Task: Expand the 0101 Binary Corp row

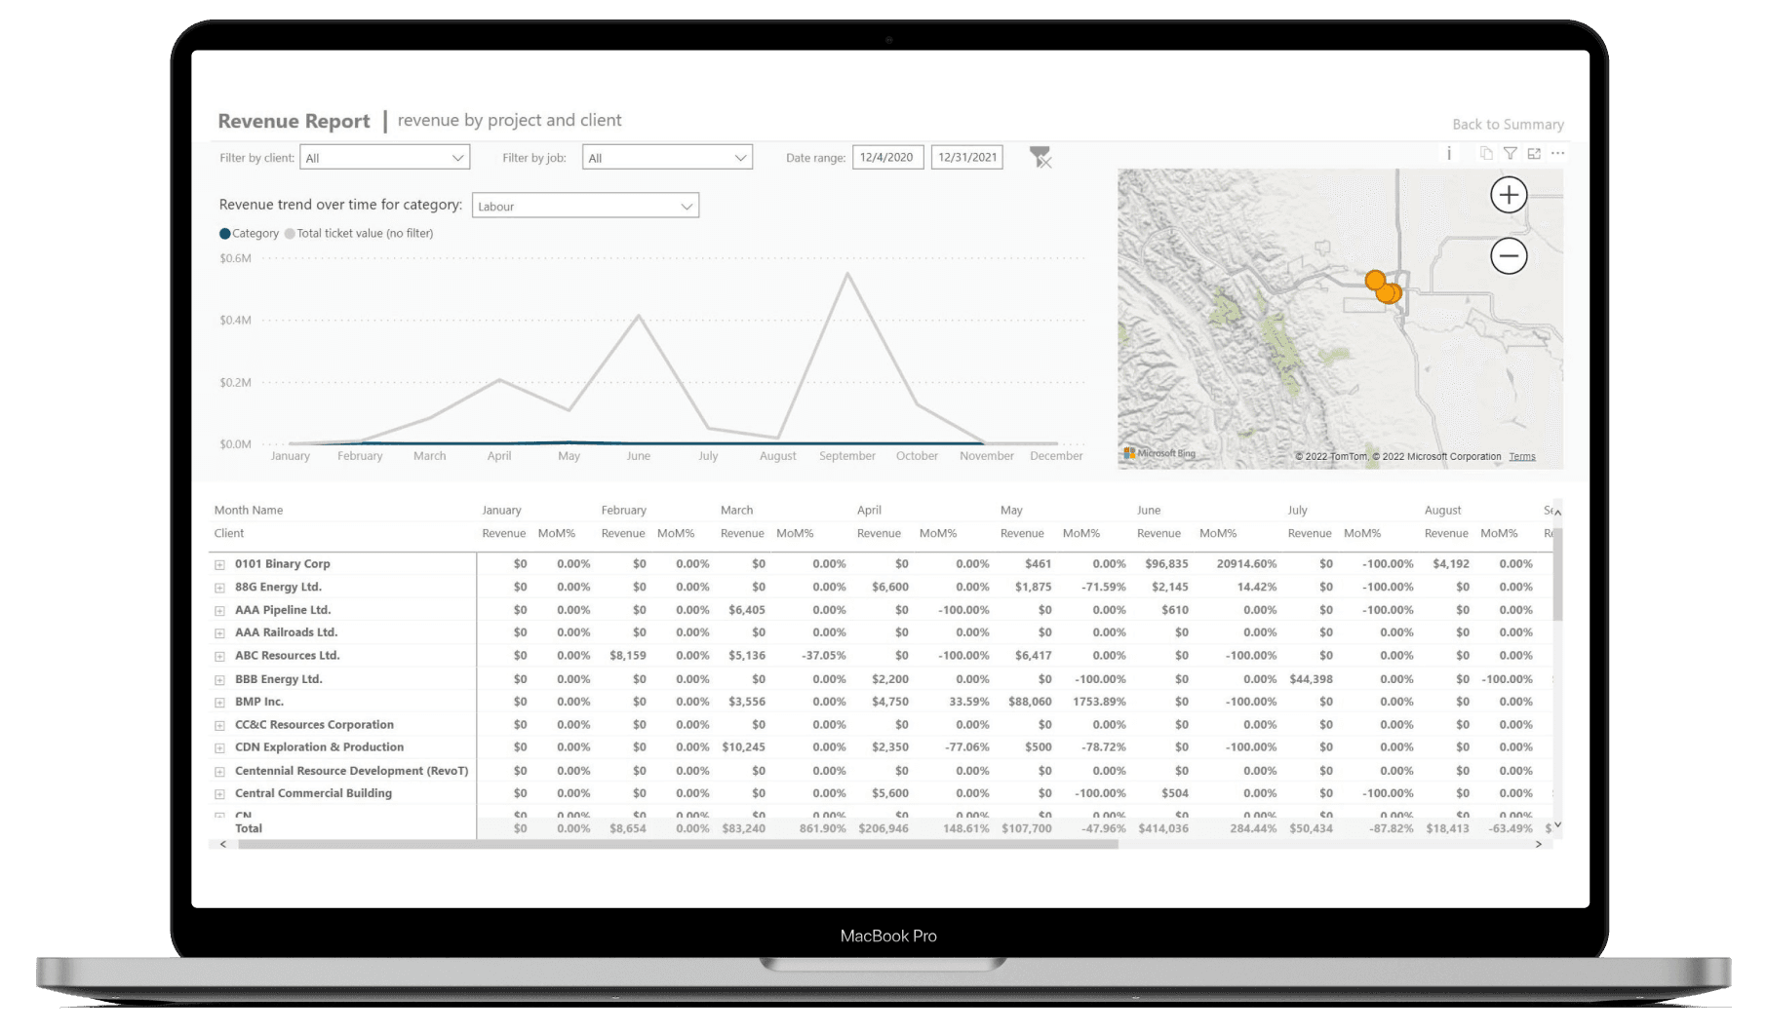Action: [x=220, y=565]
